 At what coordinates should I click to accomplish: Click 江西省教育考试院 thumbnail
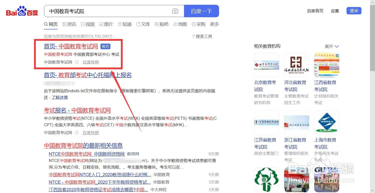click(326, 65)
